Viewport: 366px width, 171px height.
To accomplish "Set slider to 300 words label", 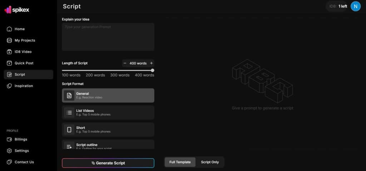I will coord(120,75).
